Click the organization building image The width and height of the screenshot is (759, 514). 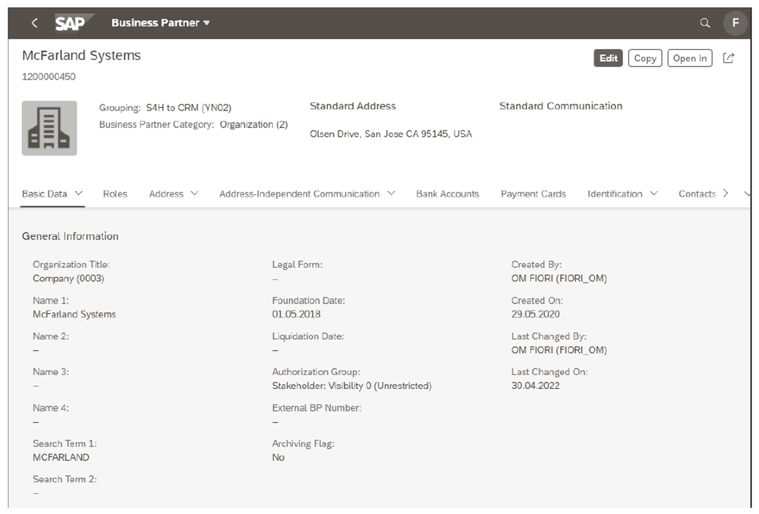pos(49,128)
